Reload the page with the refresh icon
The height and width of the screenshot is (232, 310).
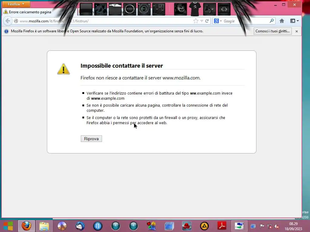click(x=207, y=21)
